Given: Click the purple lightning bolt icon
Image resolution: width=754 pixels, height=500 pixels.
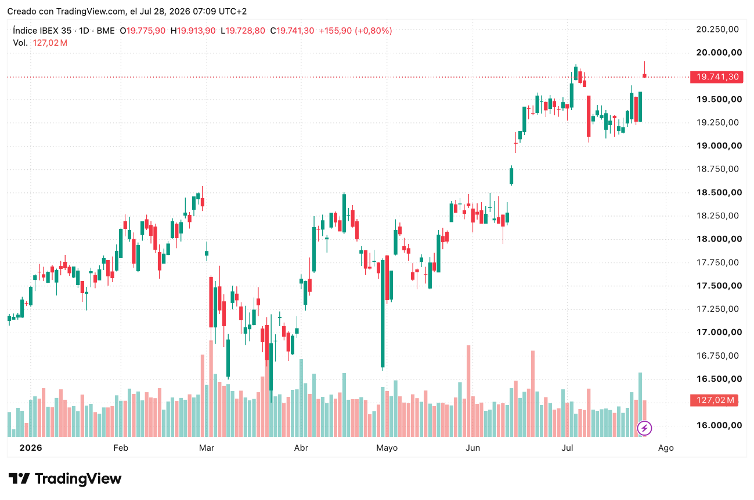Looking at the screenshot, I should pos(644,428).
